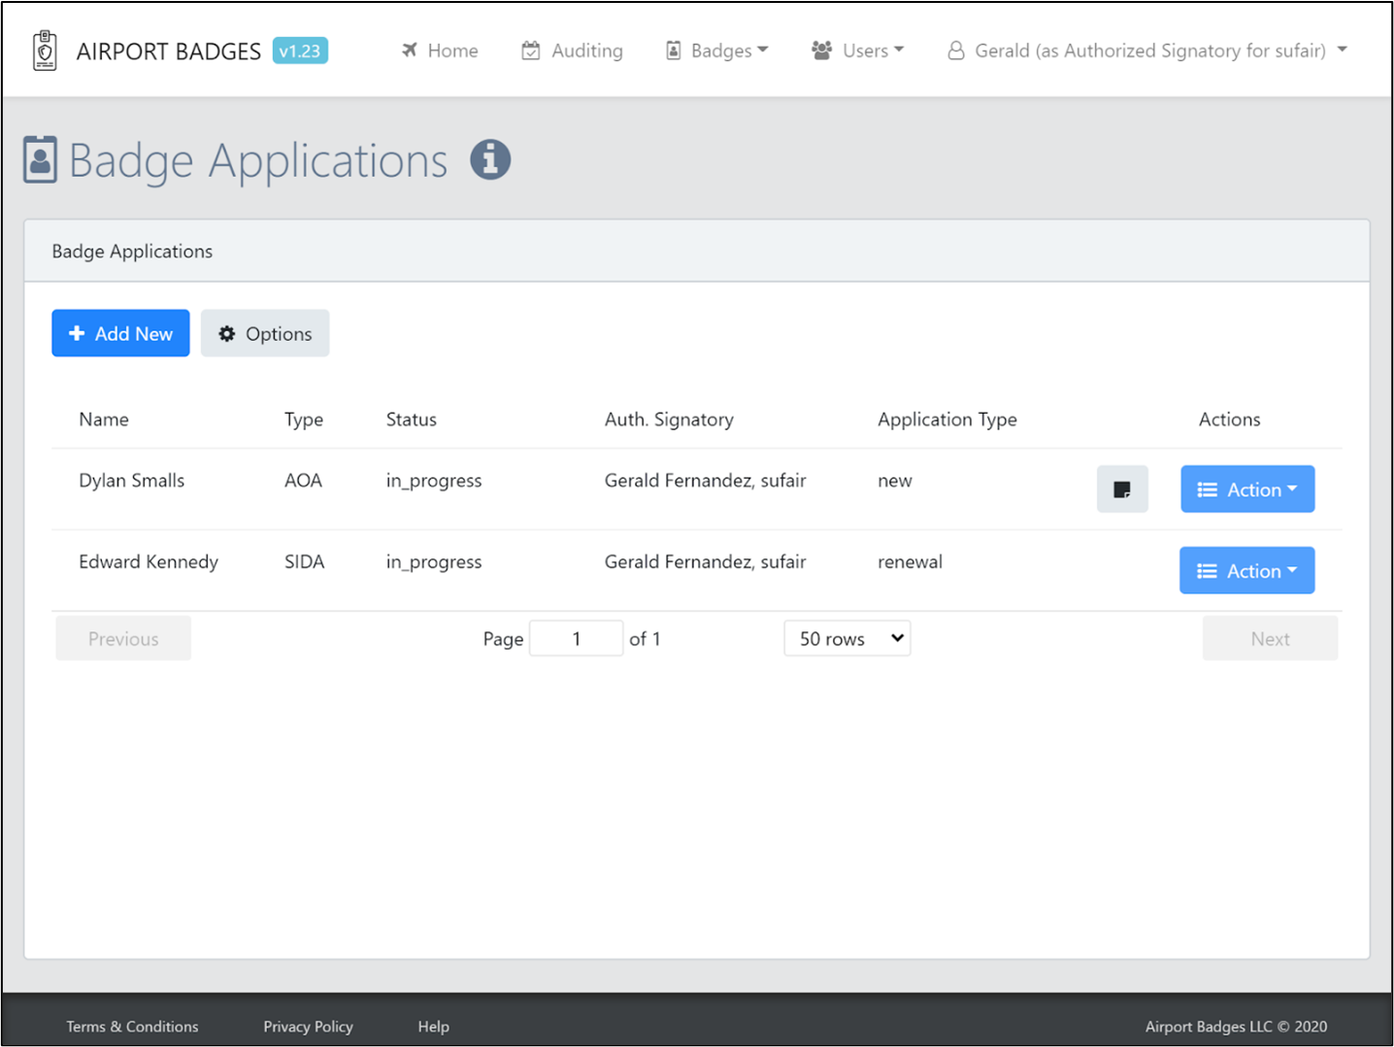1394x1047 pixels.
Task: Click the user profile icon next to Gerald
Action: [x=956, y=51]
